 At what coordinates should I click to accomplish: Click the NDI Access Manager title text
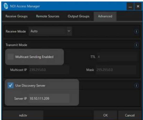point(25,6)
